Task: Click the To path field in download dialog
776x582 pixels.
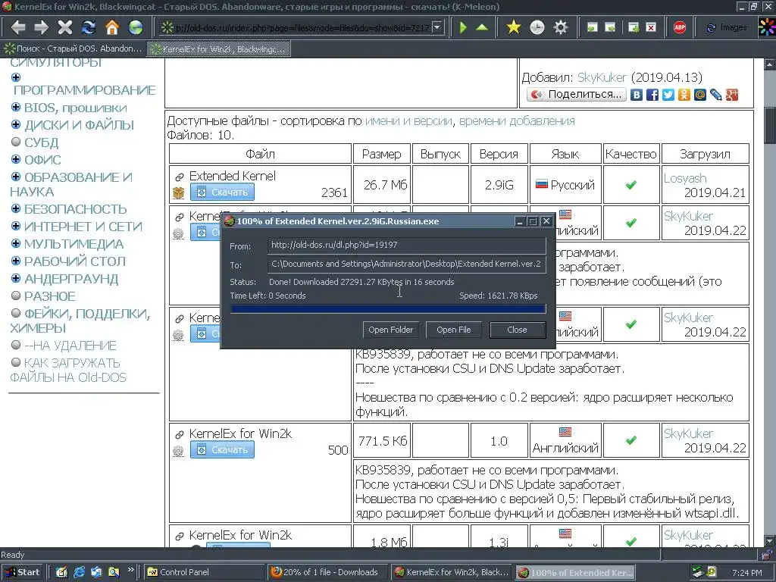Action: click(x=407, y=264)
